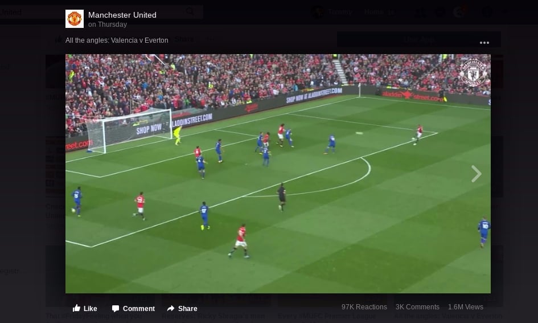Click the Manchester United watermark crest in the video
Viewport: 538px width, 323px height.
tap(473, 72)
